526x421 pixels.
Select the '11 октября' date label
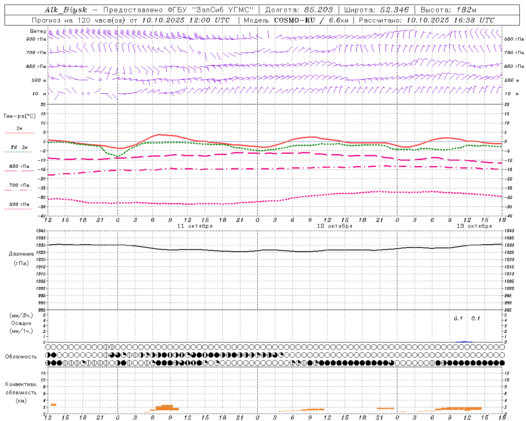(x=195, y=226)
